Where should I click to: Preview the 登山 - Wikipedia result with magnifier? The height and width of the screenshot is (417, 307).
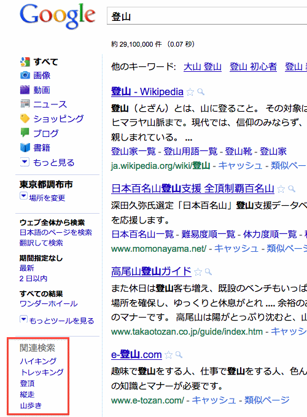point(201,92)
